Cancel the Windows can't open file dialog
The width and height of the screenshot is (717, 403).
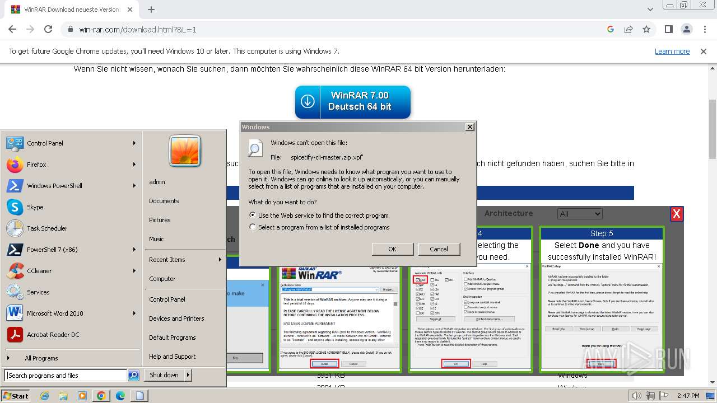439,249
